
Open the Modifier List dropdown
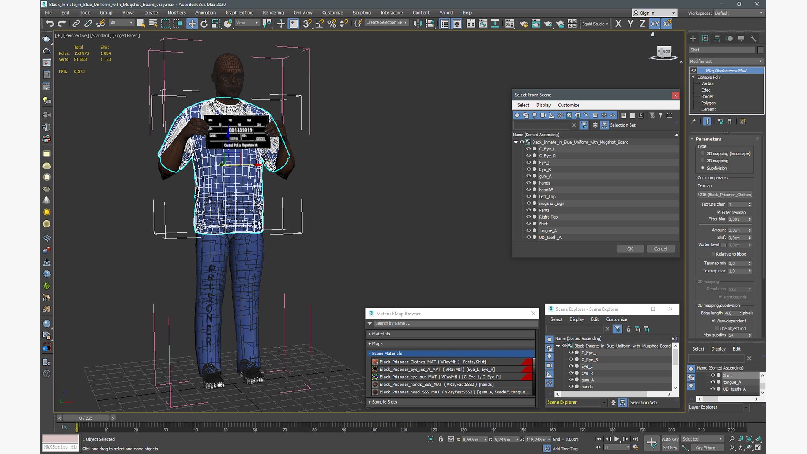(x=726, y=61)
